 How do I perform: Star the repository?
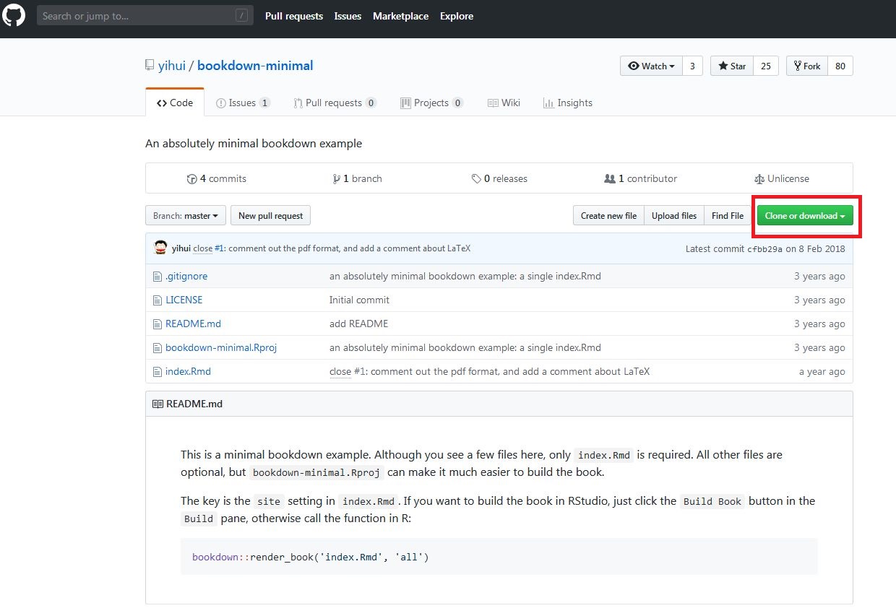[732, 66]
